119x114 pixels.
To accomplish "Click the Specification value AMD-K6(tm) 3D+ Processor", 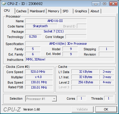I will [x=70, y=44].
